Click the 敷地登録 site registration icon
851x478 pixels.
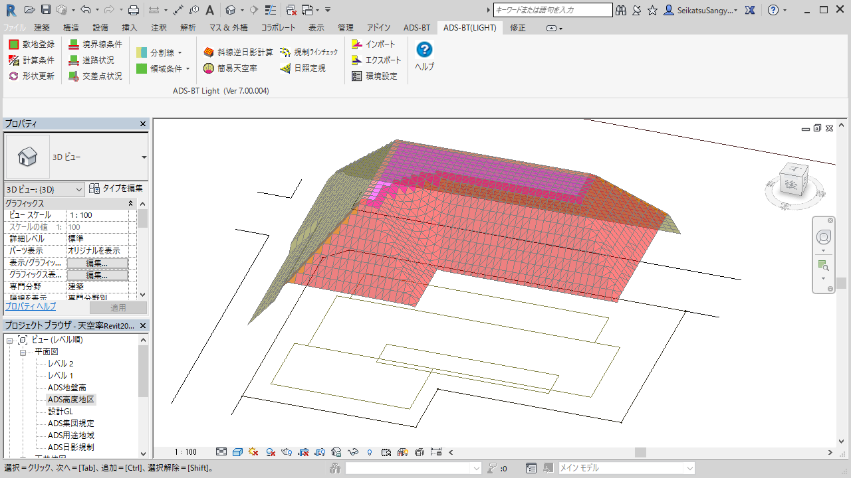pos(14,44)
